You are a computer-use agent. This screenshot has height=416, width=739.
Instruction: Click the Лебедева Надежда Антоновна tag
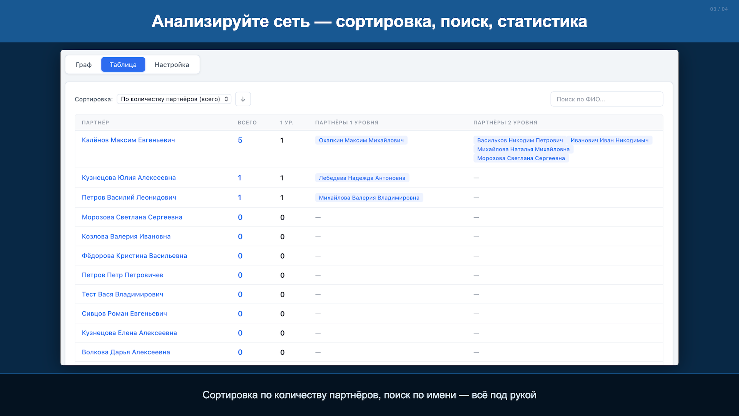(x=362, y=178)
